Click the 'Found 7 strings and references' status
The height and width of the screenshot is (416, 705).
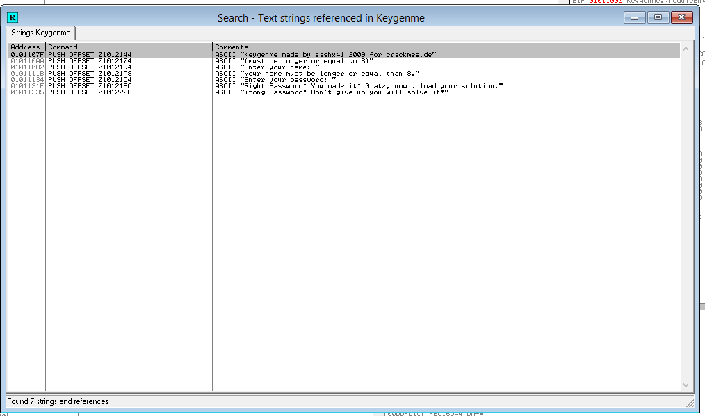(58, 401)
